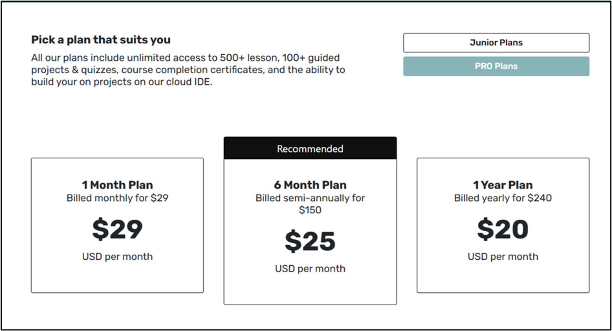The width and height of the screenshot is (612, 331).
Task: Click the 'cloud IDE' words in the description
Action: pos(189,82)
